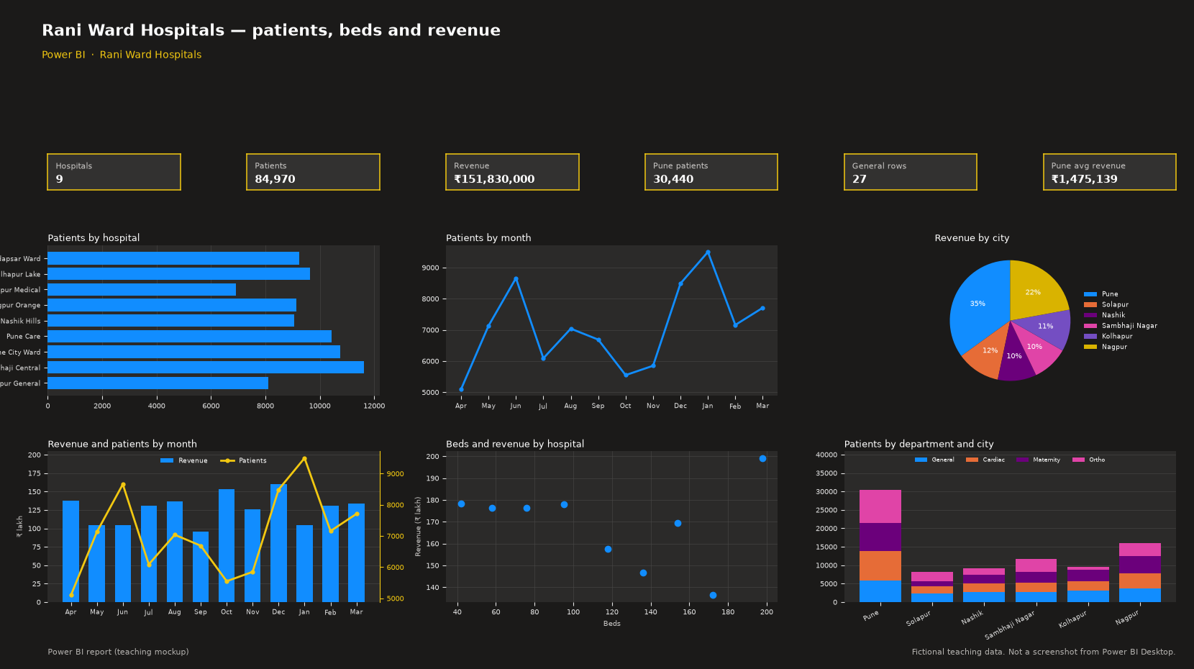Click the Nashik Hills bar

(x=170, y=321)
